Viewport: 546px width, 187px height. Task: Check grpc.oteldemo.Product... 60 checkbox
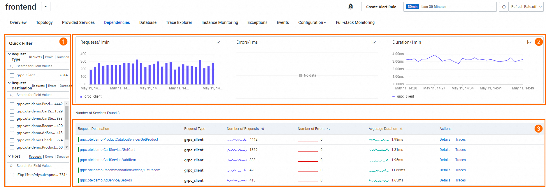click(x=12, y=147)
